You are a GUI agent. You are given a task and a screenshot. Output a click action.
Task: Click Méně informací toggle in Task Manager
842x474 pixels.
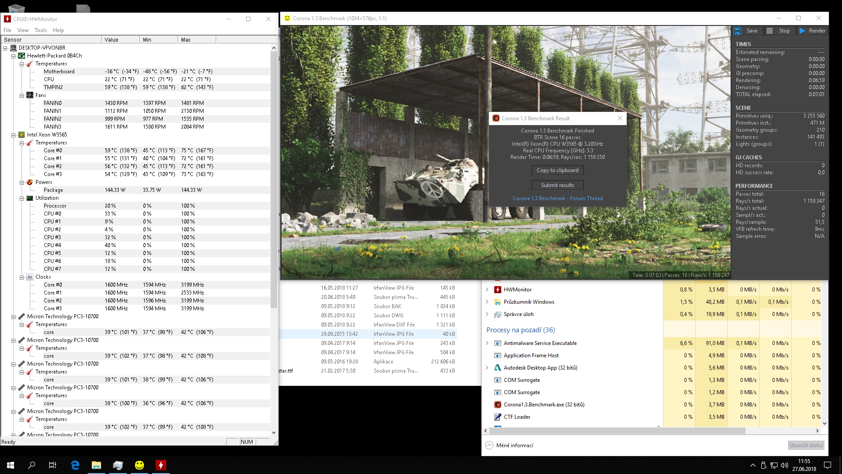[x=510, y=445]
